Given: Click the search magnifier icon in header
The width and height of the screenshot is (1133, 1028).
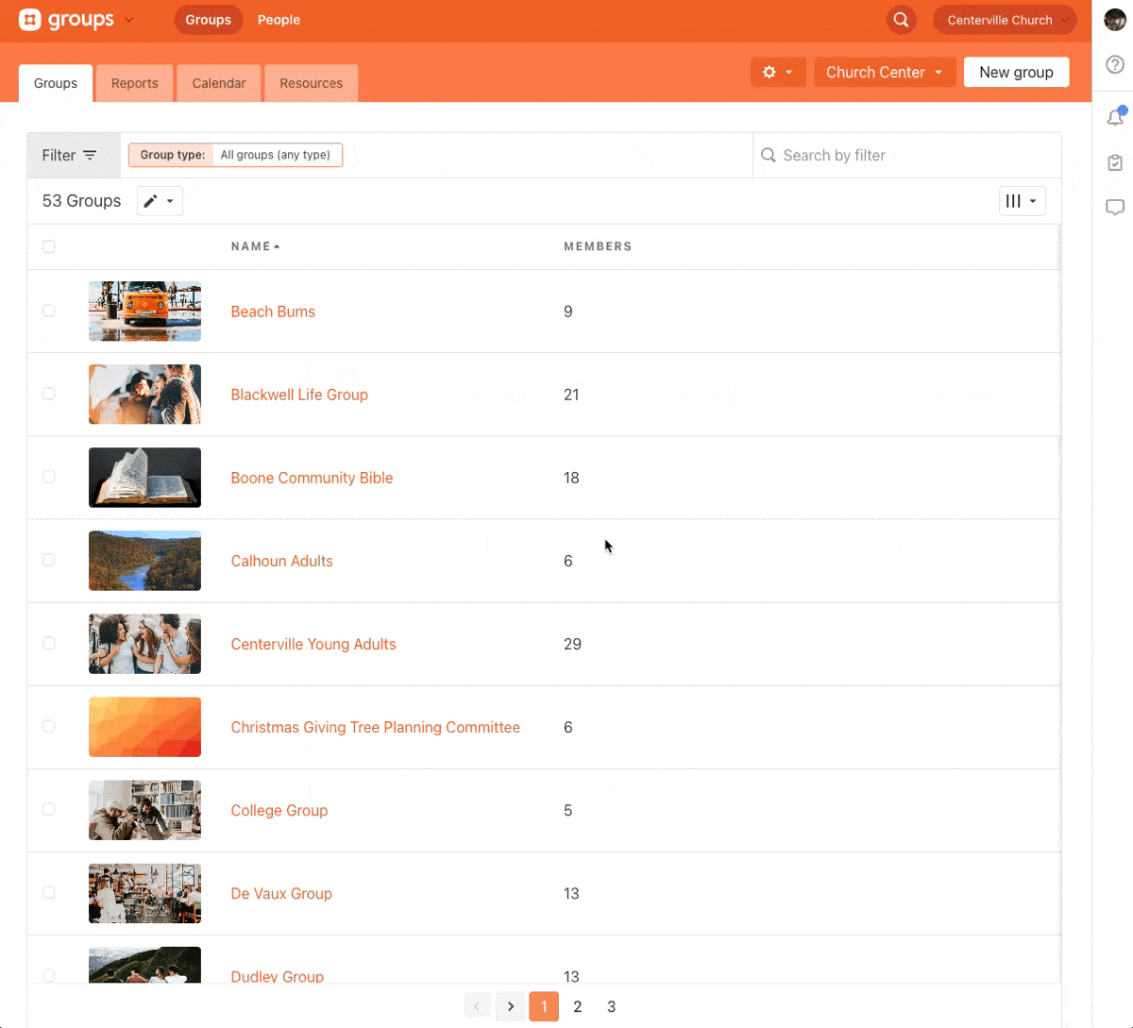Looking at the screenshot, I should click(x=901, y=20).
